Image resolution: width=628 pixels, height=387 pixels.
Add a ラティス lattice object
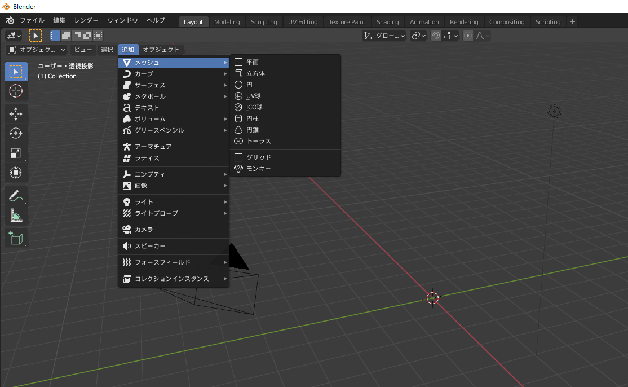[x=174, y=158]
